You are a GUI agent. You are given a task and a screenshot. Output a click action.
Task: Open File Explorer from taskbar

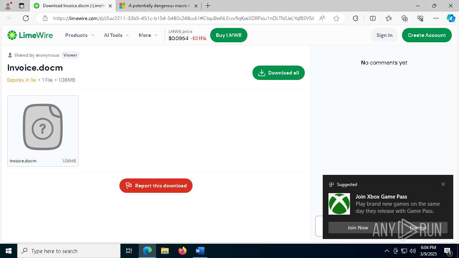165,251
